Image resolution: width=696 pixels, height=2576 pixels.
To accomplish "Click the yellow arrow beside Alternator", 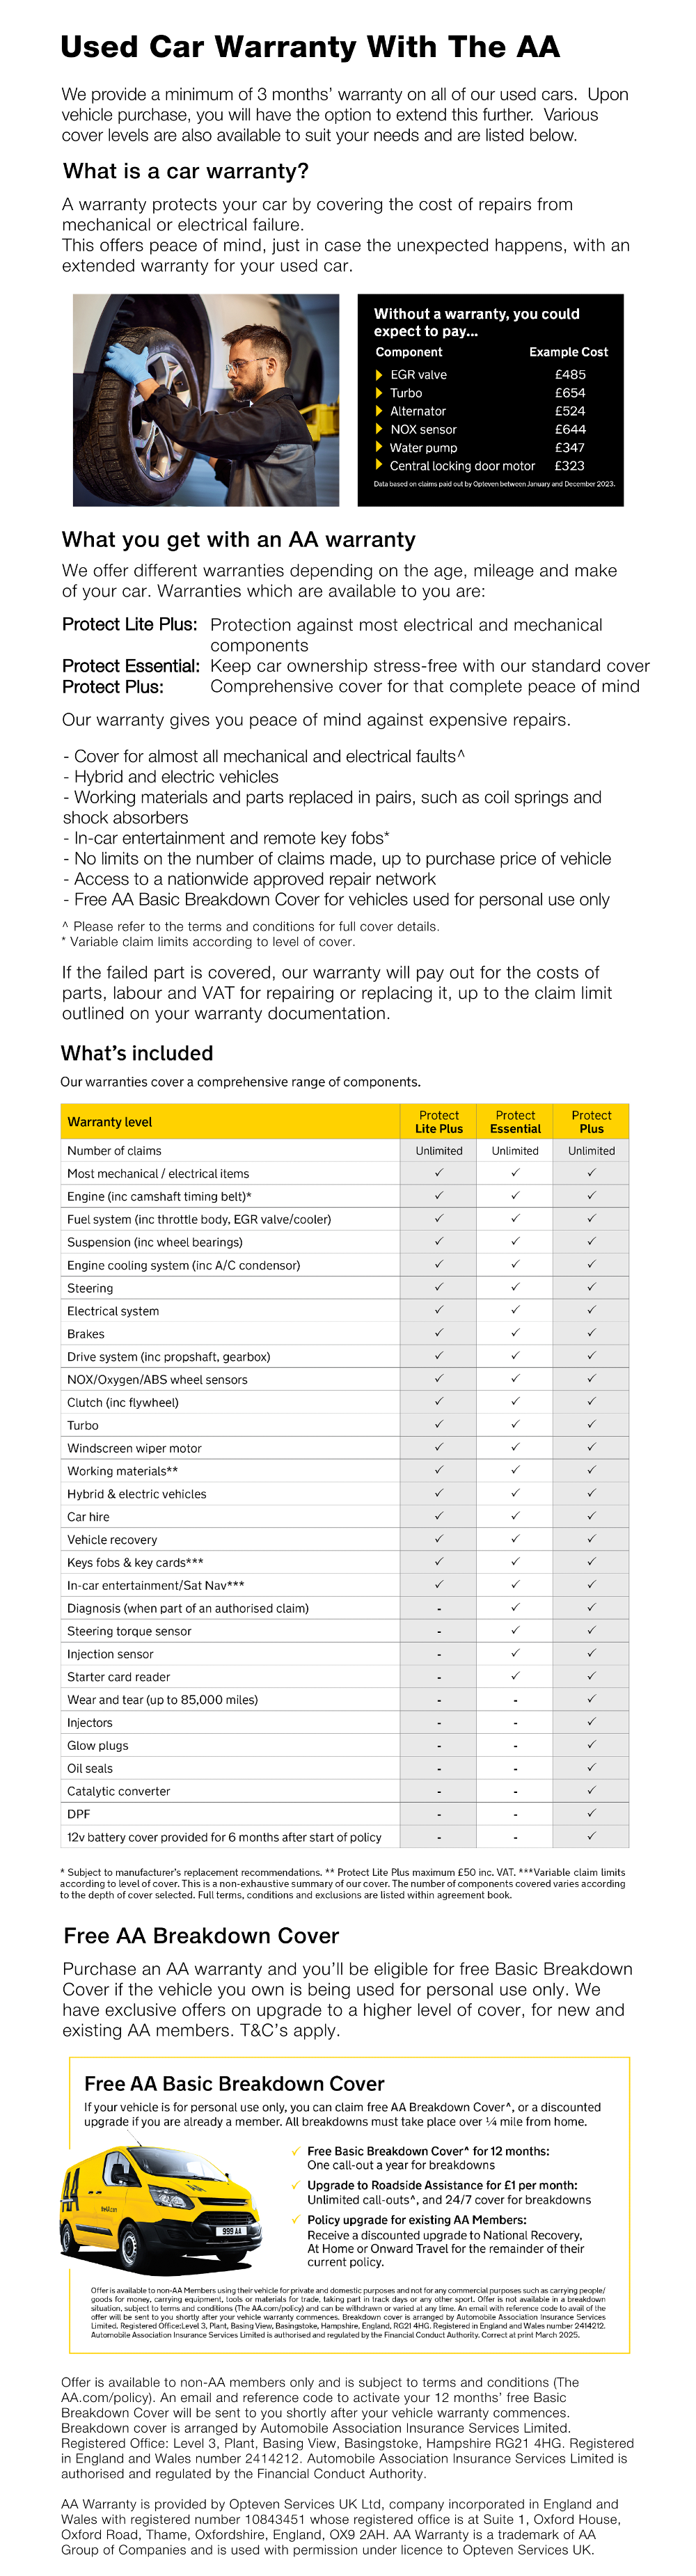I will point(379,411).
